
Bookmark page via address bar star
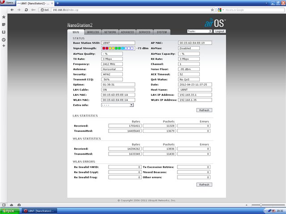tap(212, 10)
